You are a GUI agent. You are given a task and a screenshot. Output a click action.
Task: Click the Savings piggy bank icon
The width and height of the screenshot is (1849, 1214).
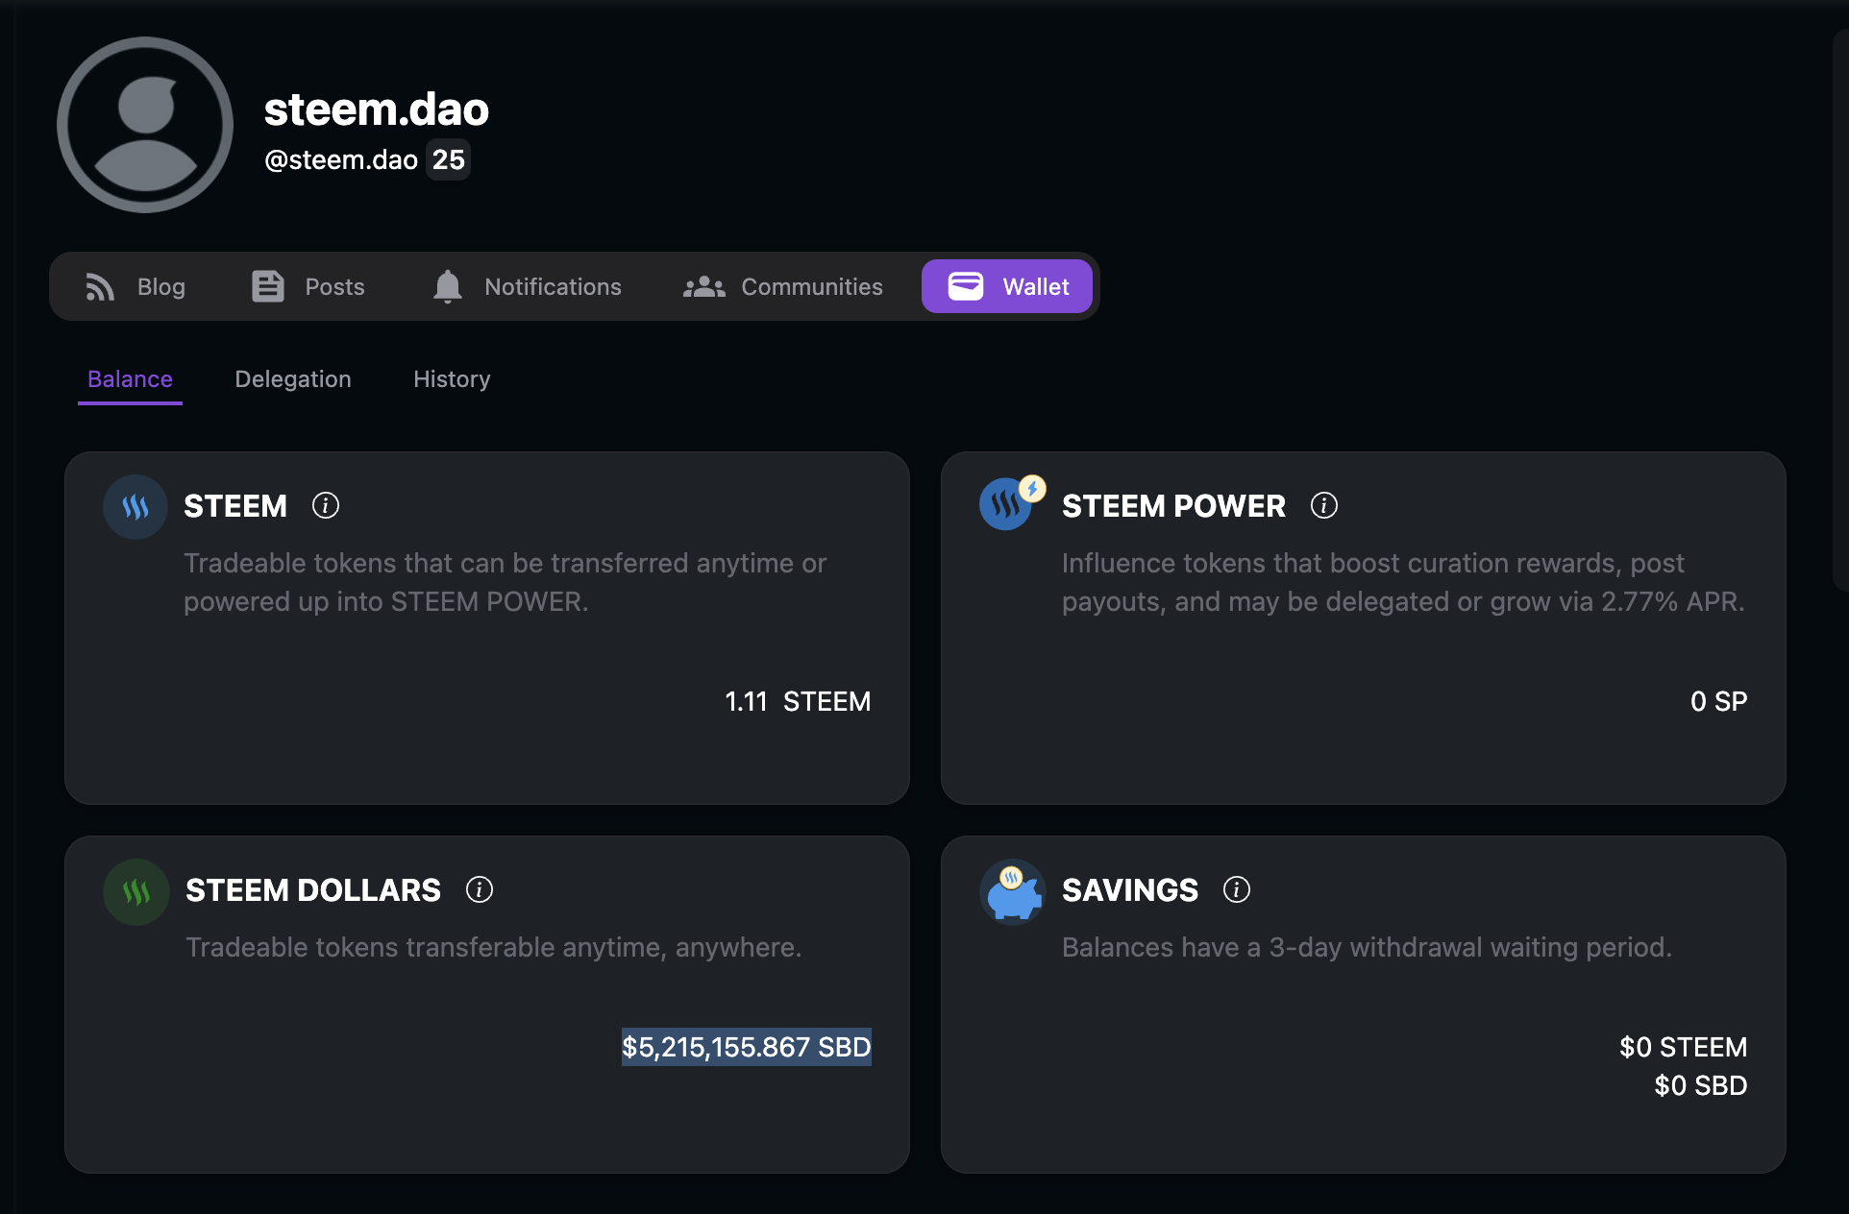coord(1013,891)
